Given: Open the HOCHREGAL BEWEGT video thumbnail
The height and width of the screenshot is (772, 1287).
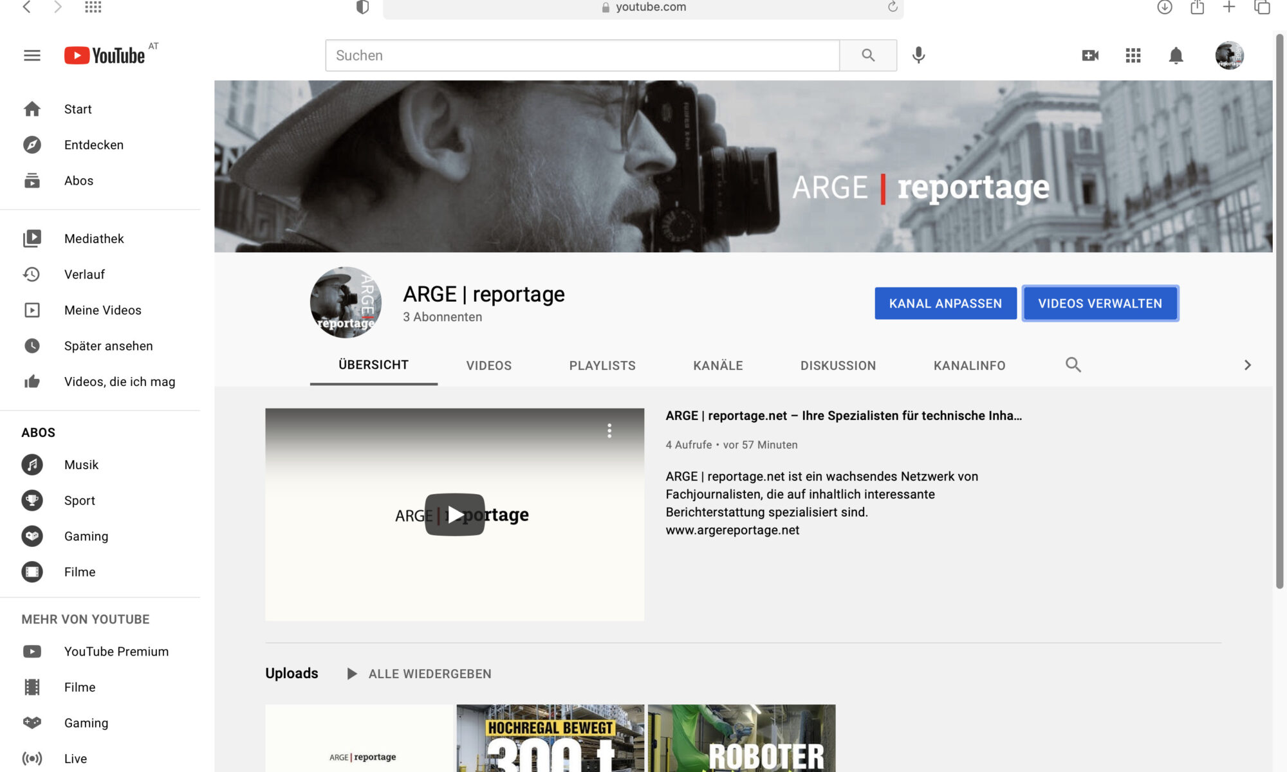Looking at the screenshot, I should click(x=550, y=739).
